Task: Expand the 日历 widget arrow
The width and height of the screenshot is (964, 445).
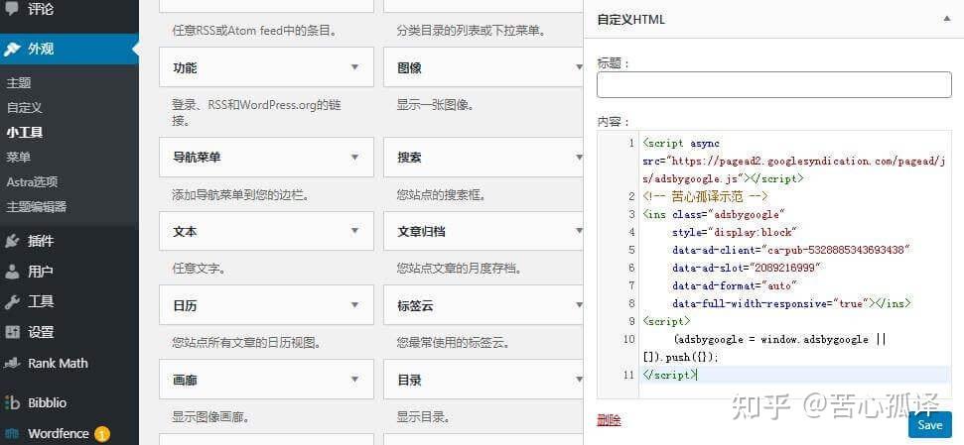Action: (x=354, y=305)
